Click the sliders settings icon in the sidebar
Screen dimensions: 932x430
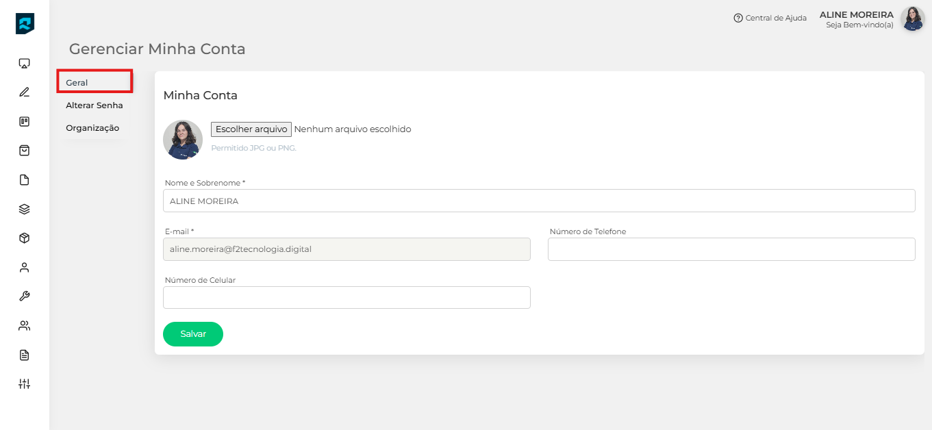(x=25, y=384)
